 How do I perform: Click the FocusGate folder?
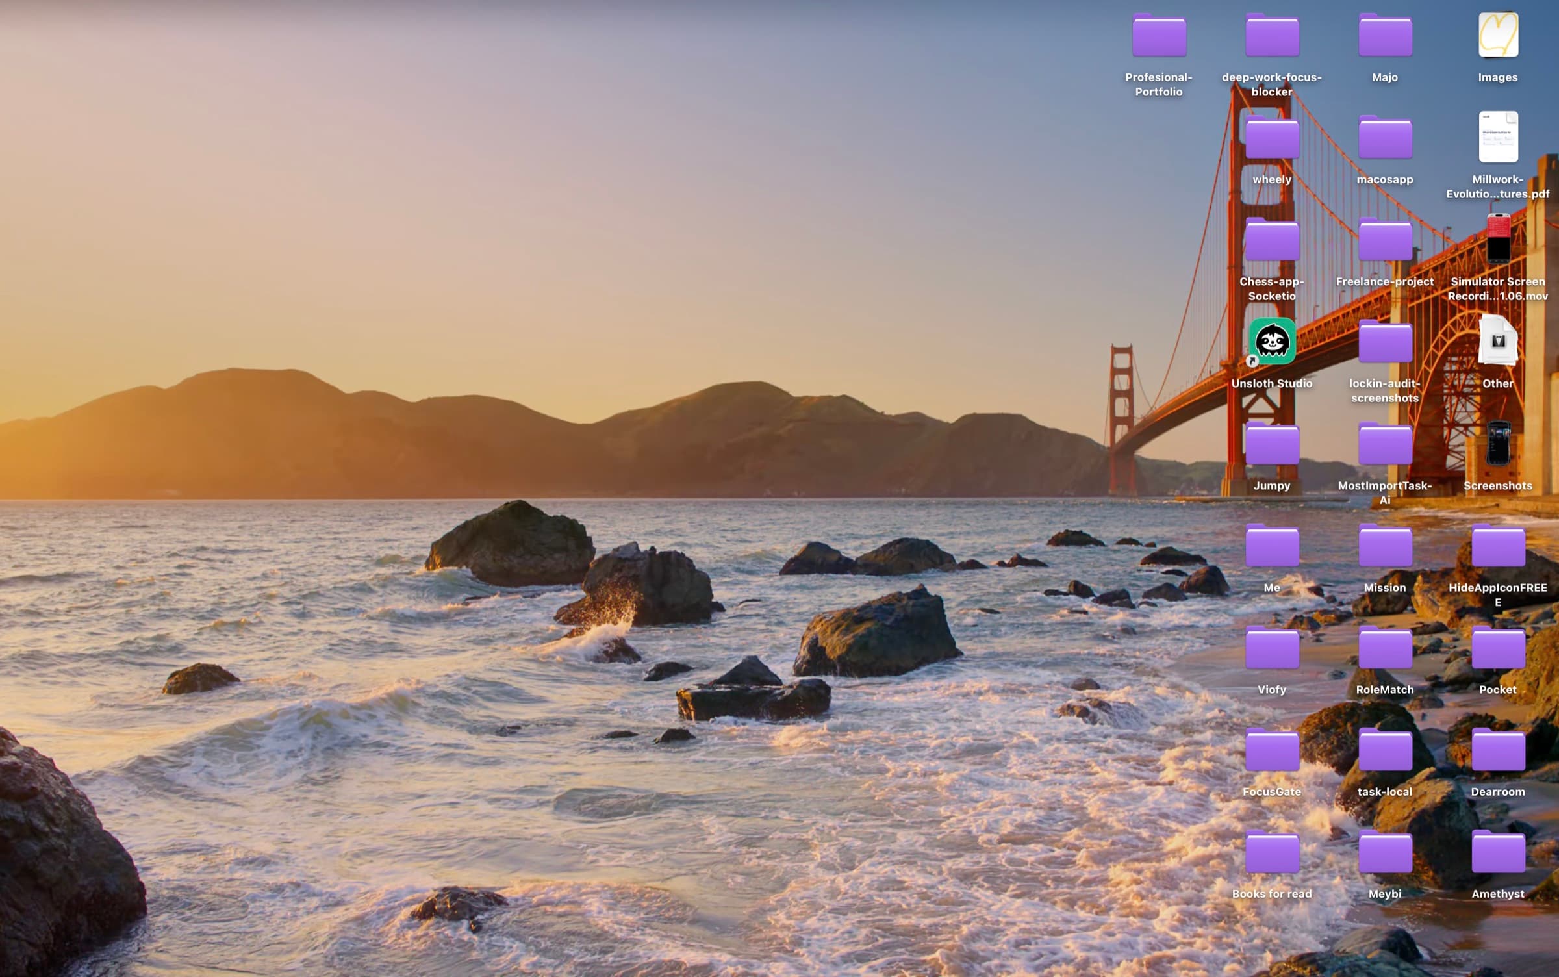[x=1272, y=750]
